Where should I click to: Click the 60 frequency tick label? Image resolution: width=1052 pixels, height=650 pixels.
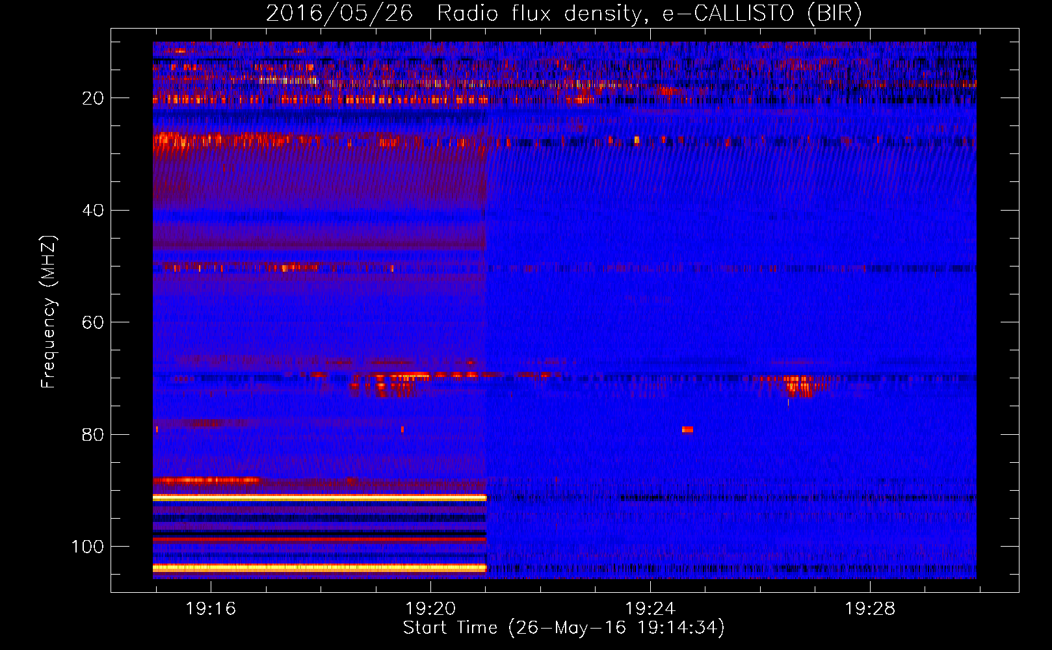click(x=93, y=322)
